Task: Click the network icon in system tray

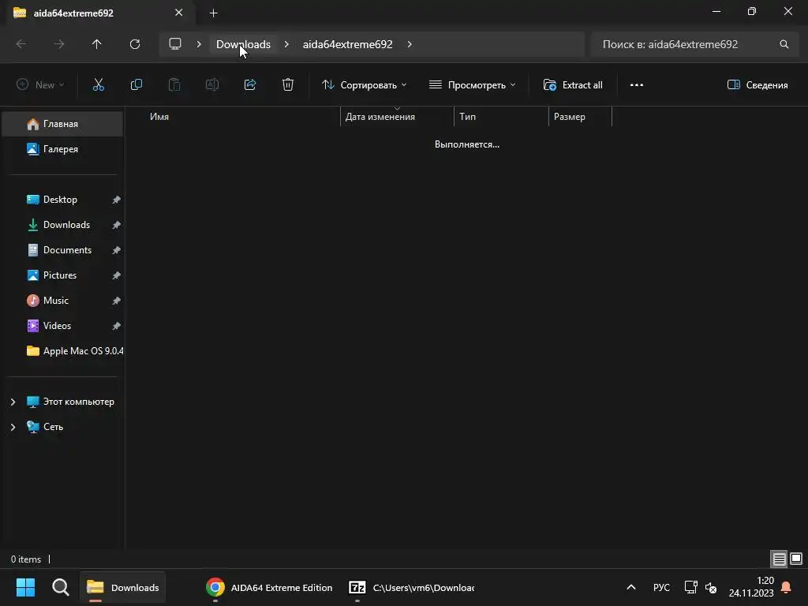Action: (690, 587)
